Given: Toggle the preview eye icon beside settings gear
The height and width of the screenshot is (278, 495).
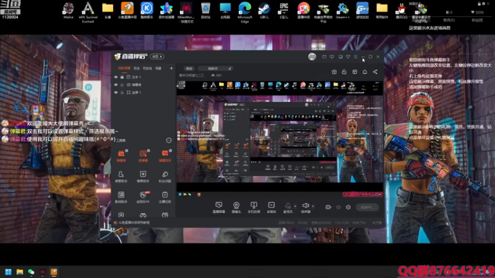Looking at the screenshot, I should point(338,207).
